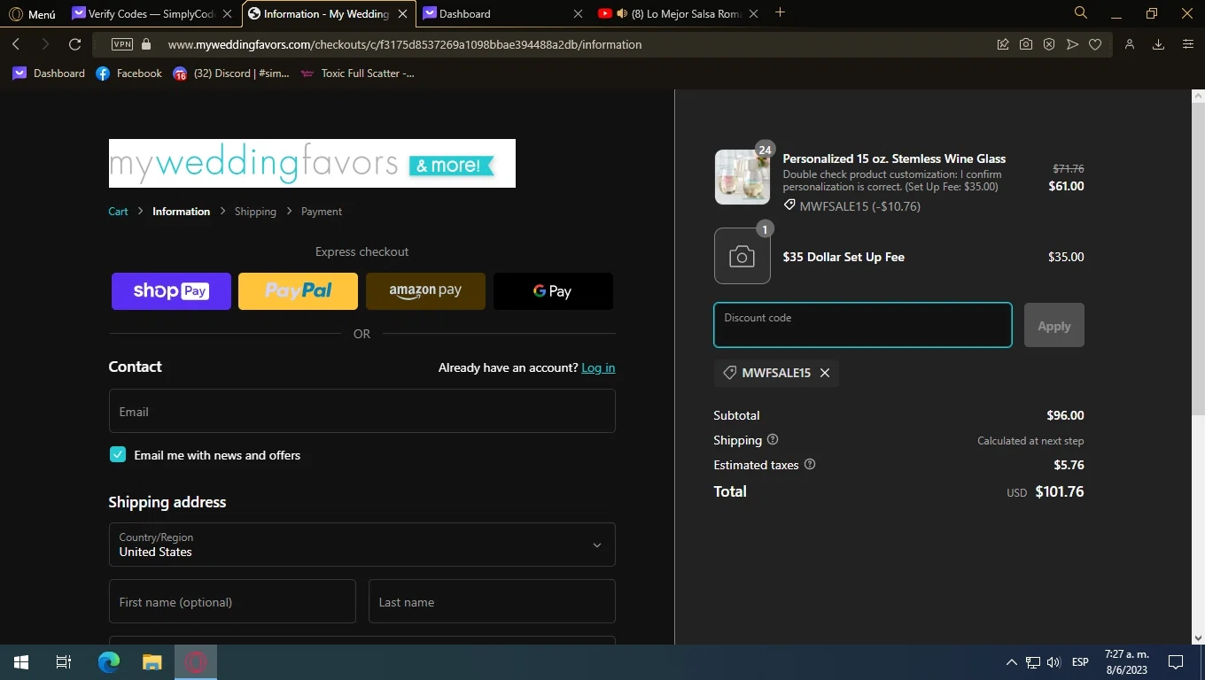Click the Opera taskbar icon
The width and height of the screenshot is (1205, 680).
click(196, 662)
